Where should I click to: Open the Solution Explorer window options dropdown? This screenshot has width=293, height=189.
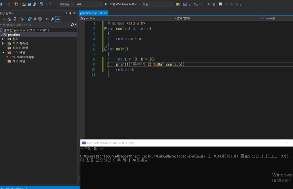coord(66,13)
